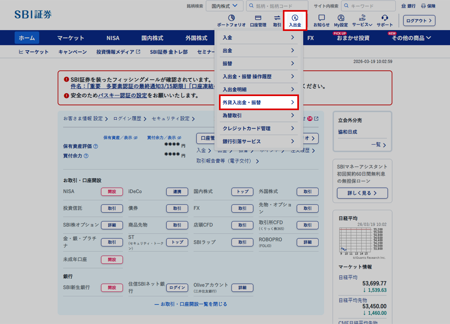Toggle 買付余力 display visibility
The height and width of the screenshot is (324, 450).
(179, 137)
